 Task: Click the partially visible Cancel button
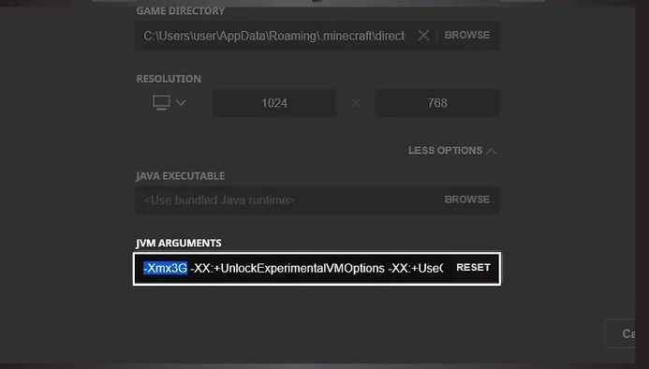click(621, 333)
